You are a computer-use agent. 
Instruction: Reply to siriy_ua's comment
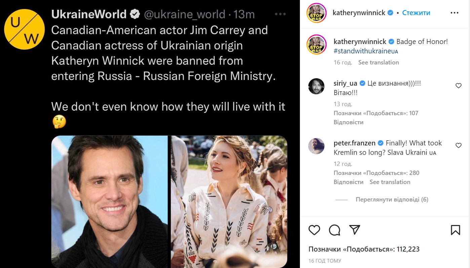(348, 122)
